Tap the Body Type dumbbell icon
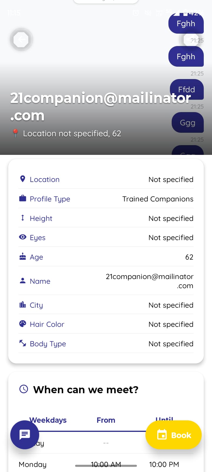The height and width of the screenshot is (472, 212). tap(23, 343)
